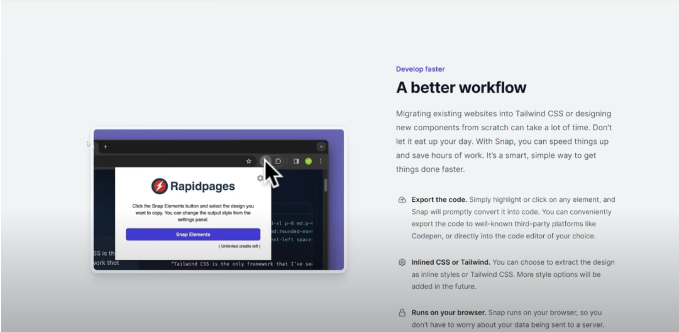Click the quote 'Tailwind CSS is the only framework'
The width and height of the screenshot is (679, 332).
[x=241, y=263]
